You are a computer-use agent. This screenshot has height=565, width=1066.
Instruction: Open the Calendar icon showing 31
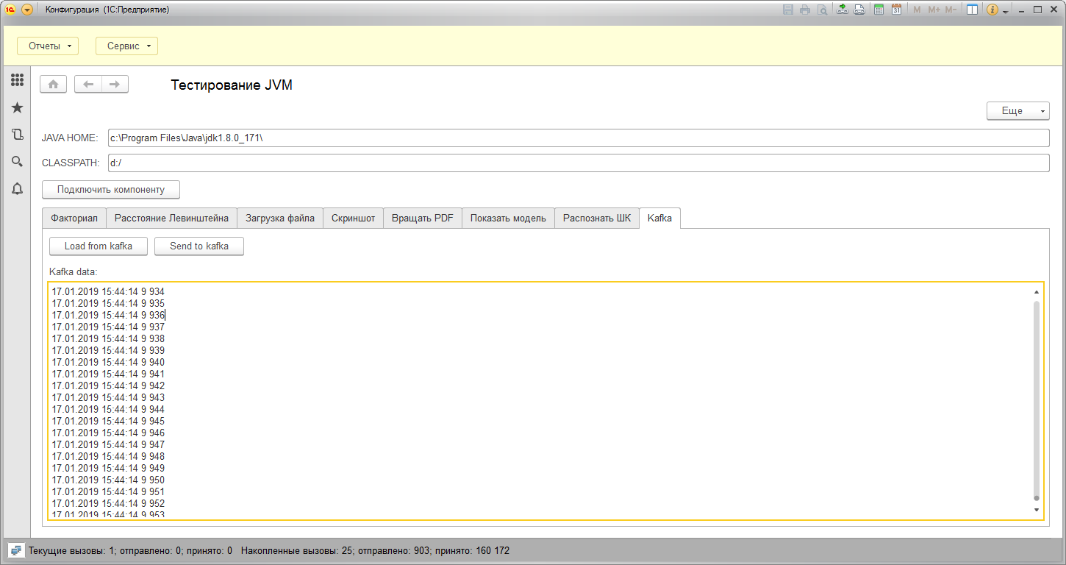pyautogui.click(x=896, y=10)
